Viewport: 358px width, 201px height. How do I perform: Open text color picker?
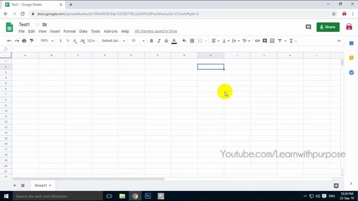point(174,41)
